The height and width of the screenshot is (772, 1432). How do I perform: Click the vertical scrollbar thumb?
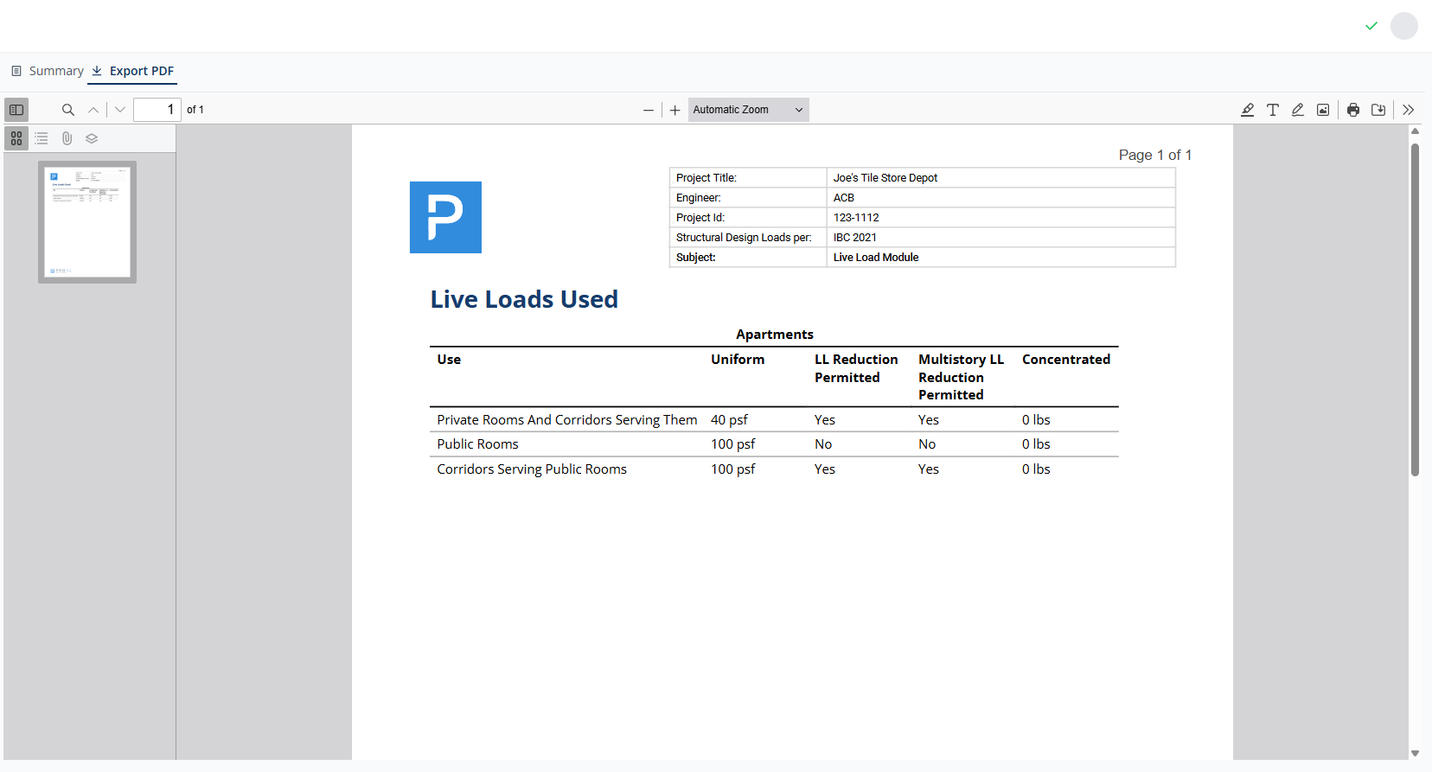(1415, 309)
